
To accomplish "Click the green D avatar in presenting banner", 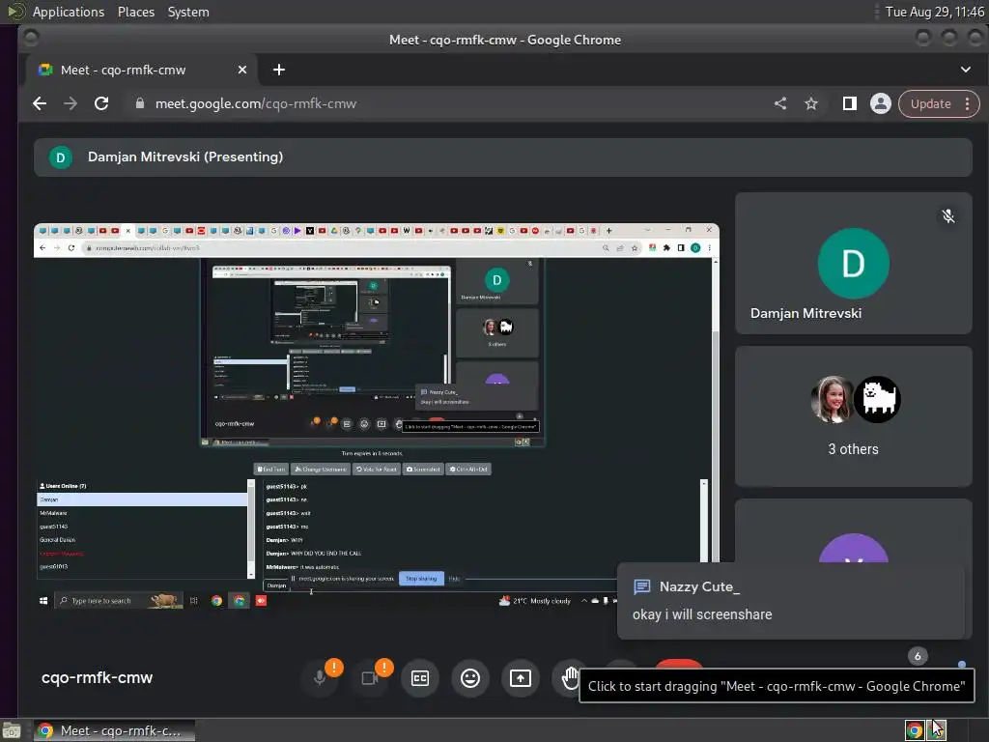I will point(61,157).
